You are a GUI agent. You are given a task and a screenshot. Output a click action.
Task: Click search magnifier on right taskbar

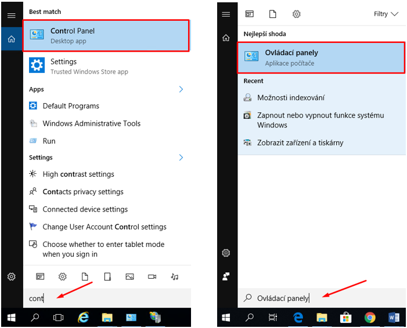tap(250, 318)
